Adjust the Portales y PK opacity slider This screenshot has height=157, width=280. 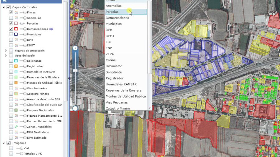20,154
